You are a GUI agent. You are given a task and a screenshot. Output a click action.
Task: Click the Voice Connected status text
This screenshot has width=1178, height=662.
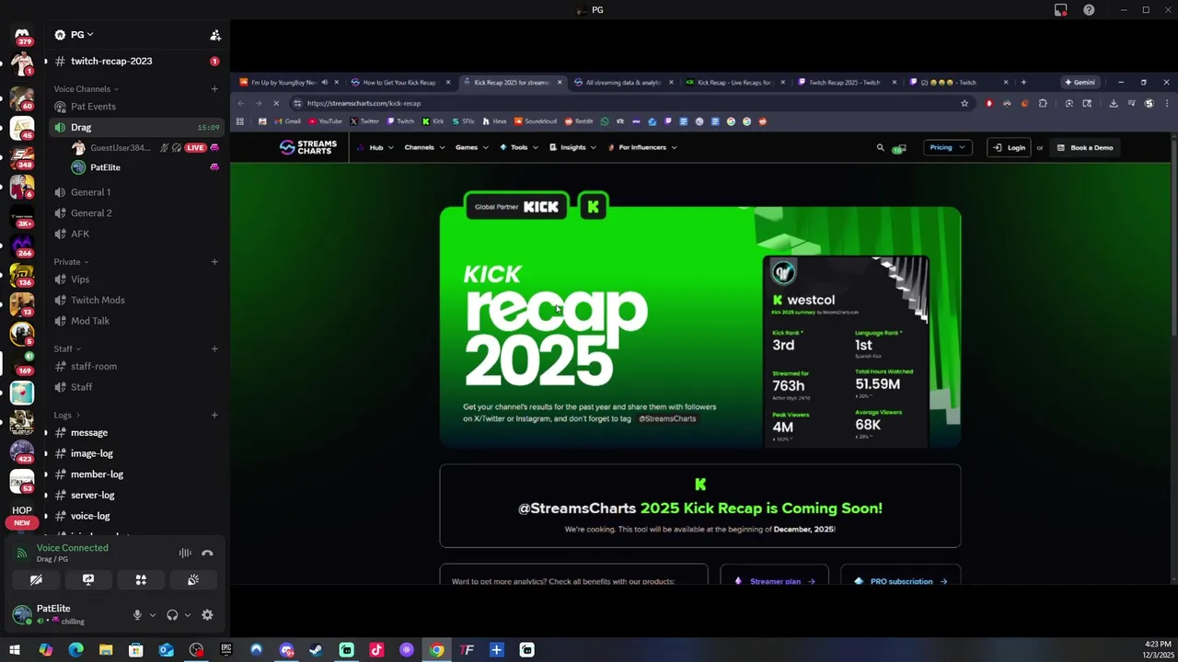73,548
